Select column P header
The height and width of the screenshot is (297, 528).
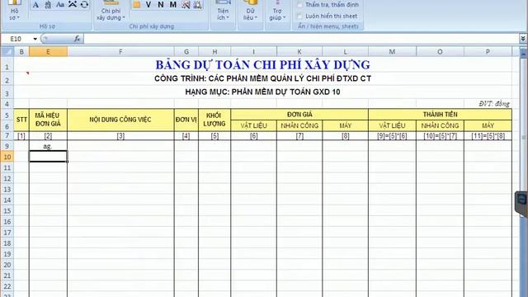[x=488, y=51]
